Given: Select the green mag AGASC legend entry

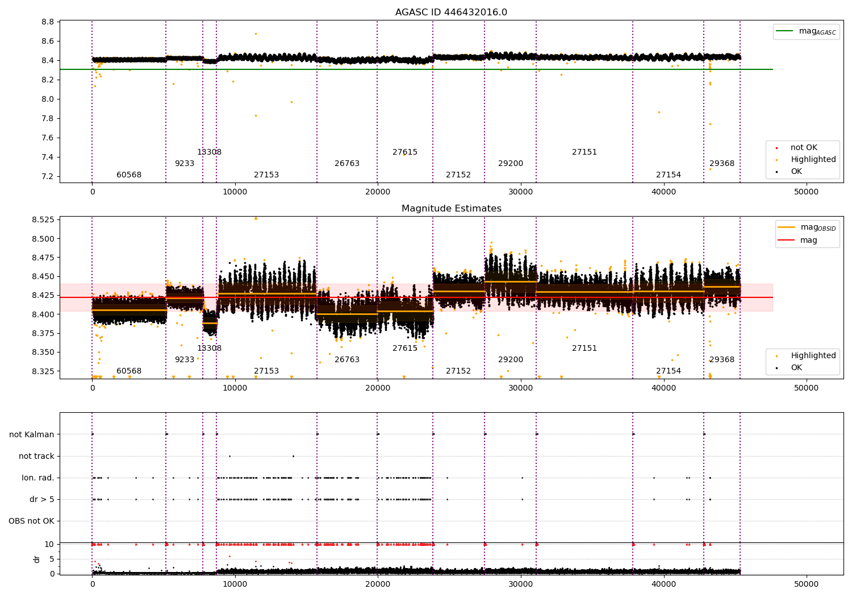Looking at the screenshot, I should coord(806,31).
